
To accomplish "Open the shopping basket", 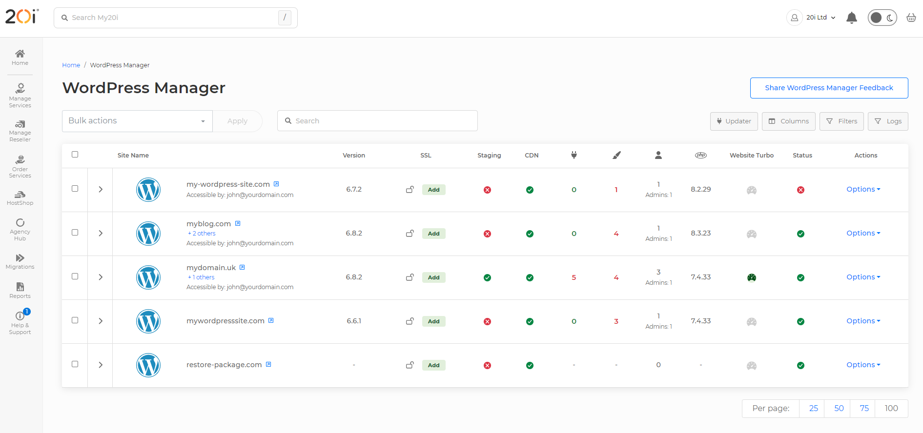I will pos(911,18).
